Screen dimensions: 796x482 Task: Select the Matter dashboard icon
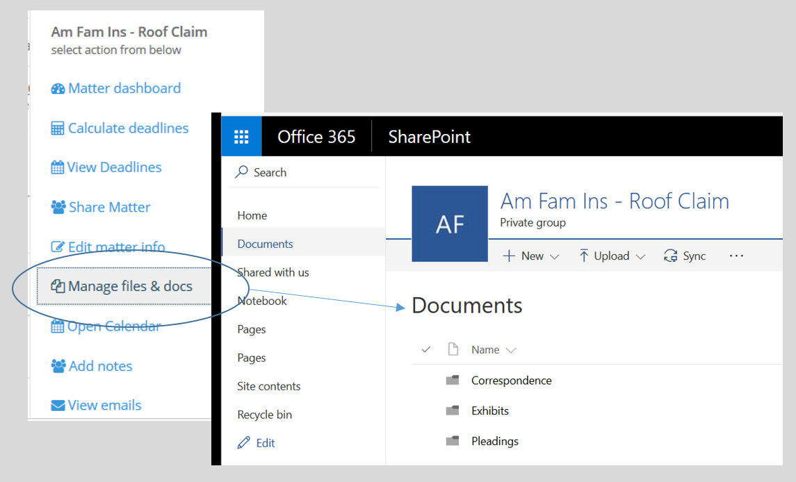(58, 88)
